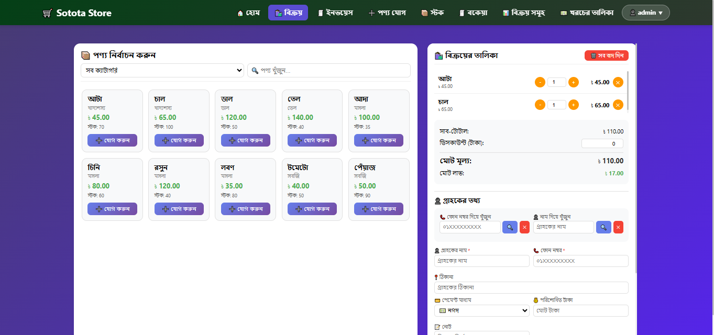Open বকেয়া page from navigation

point(473,13)
